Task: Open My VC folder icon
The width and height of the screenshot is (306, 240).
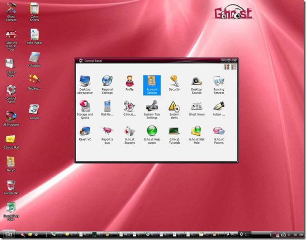Action: [x=11, y=164]
